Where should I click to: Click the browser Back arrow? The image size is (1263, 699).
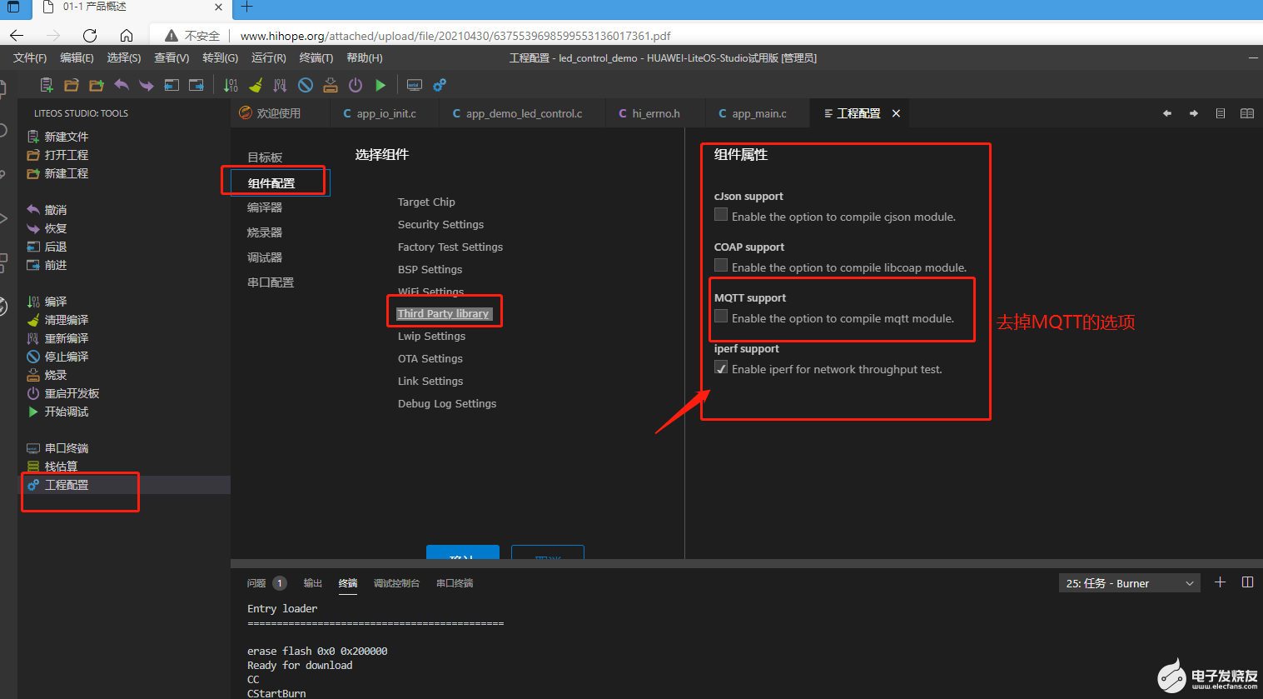pos(17,36)
